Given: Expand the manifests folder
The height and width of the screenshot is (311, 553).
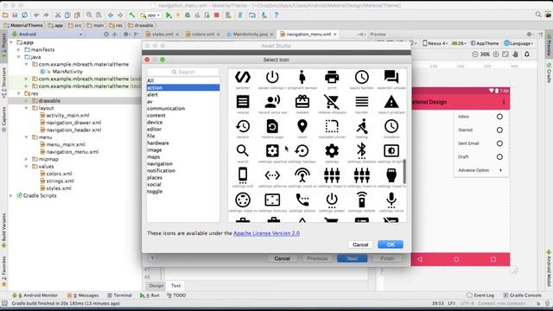Looking at the screenshot, I should (x=19, y=50).
